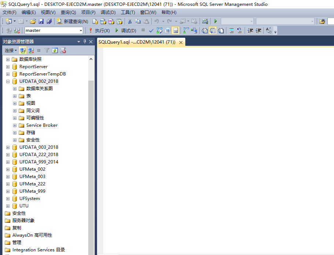
Task: Click the Cut scissors icon
Action: point(130,22)
